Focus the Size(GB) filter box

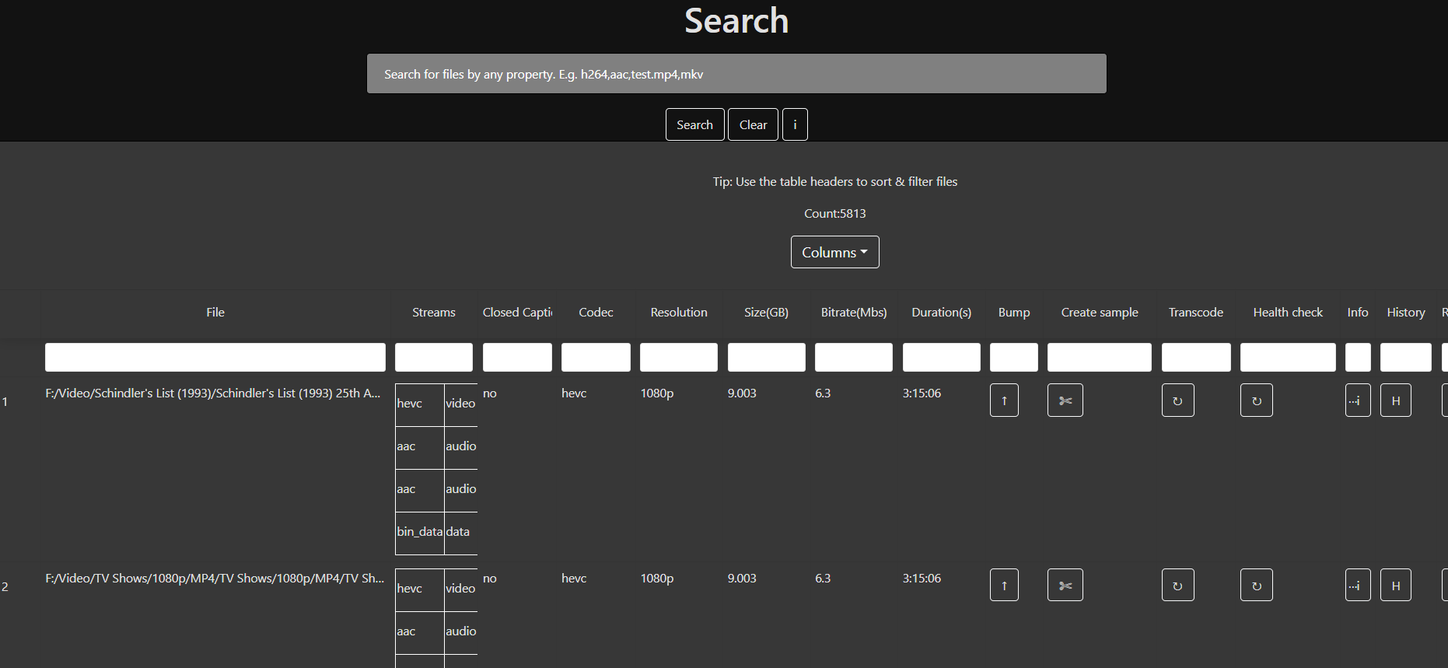(767, 357)
